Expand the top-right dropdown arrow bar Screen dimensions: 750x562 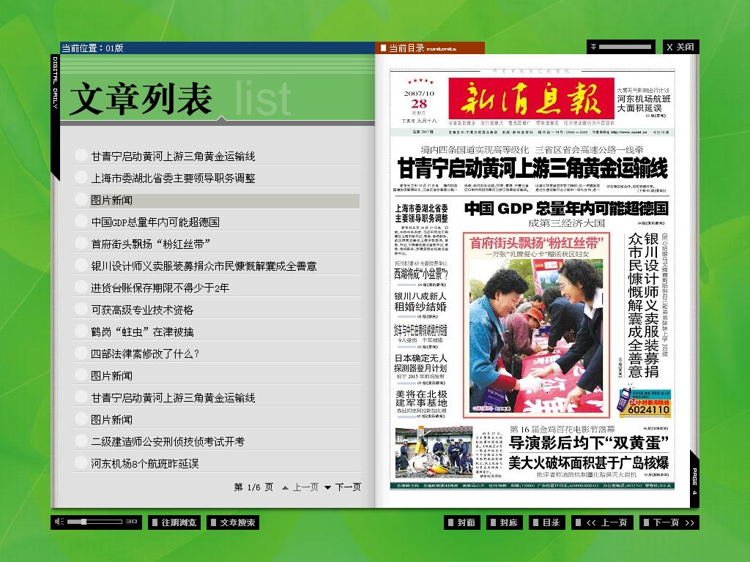click(621, 47)
